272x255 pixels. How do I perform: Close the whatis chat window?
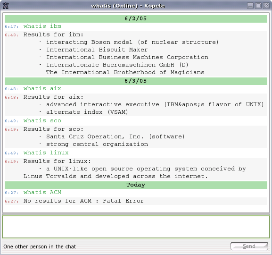(266, 6)
